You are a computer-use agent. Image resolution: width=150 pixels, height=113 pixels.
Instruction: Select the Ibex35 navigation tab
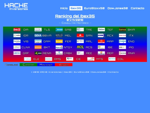pos(76,8)
